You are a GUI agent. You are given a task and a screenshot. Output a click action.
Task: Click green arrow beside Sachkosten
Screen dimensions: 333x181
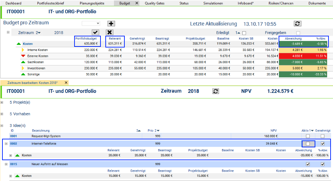[23, 62]
